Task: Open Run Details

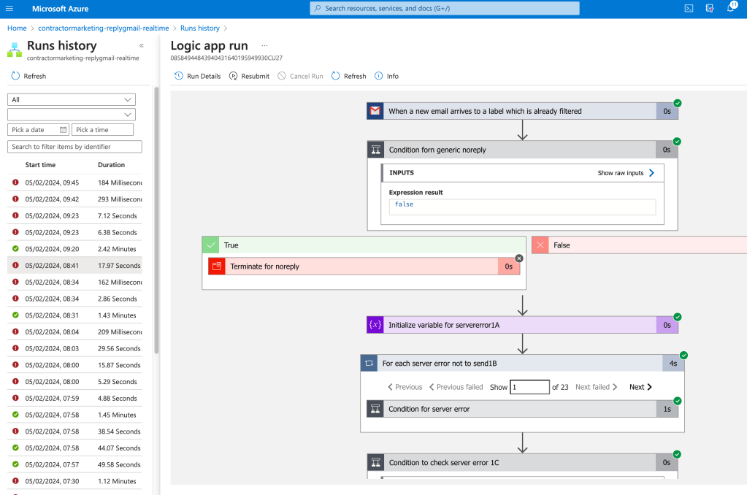Action: coord(198,76)
